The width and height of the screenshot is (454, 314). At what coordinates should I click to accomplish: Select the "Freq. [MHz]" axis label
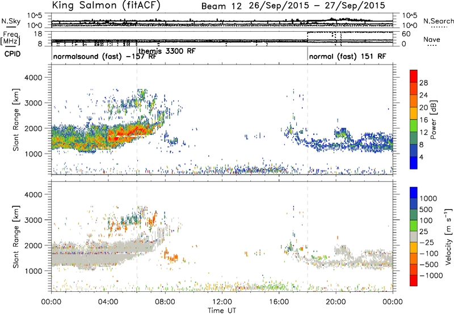coord(11,38)
